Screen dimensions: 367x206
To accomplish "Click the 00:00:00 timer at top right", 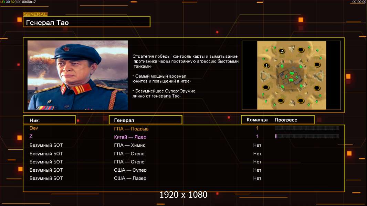I will (359, 2).
